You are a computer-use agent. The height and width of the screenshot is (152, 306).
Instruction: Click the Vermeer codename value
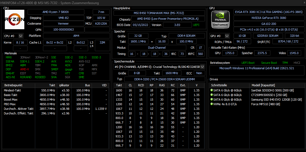64,24
